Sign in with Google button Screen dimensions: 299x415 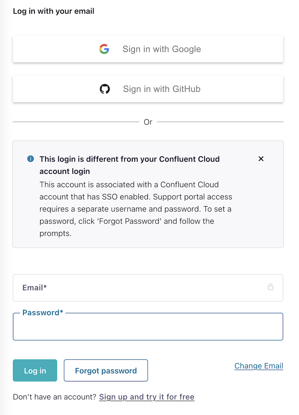[148, 49]
